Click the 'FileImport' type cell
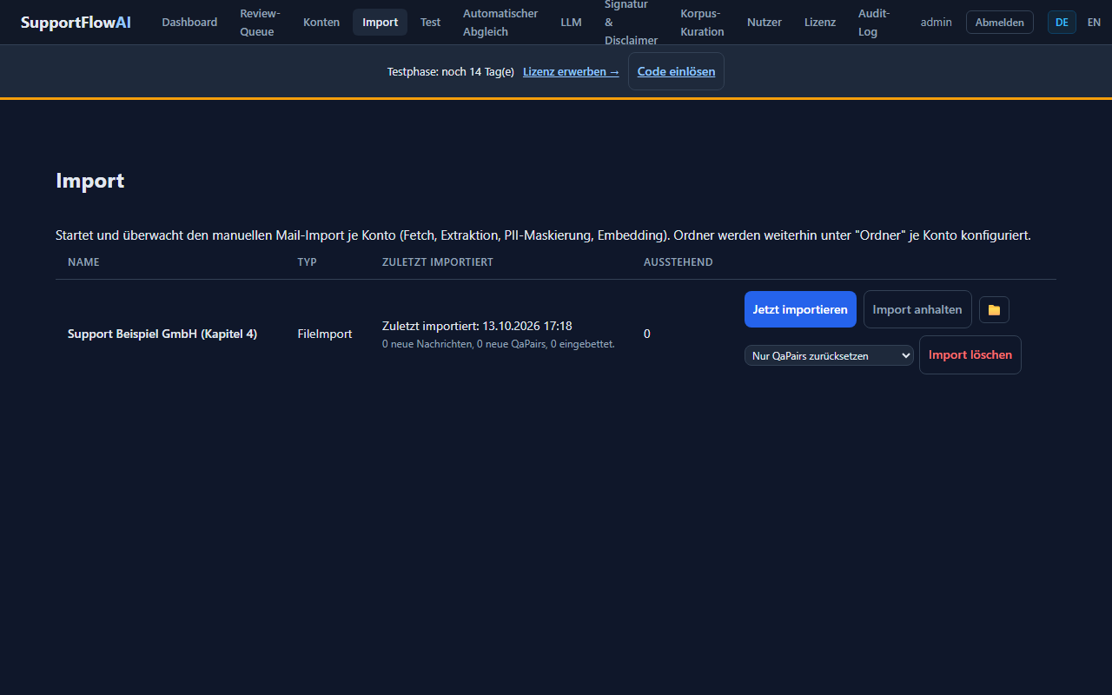Screen dimensions: 1112x695 click(x=325, y=334)
